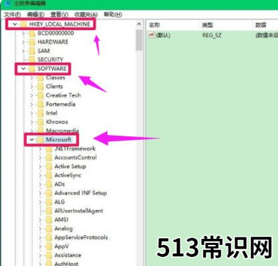Viewport: 278px width, 266px height.
Task: Select the AllUserInstallAgent key label
Action: click(78, 211)
